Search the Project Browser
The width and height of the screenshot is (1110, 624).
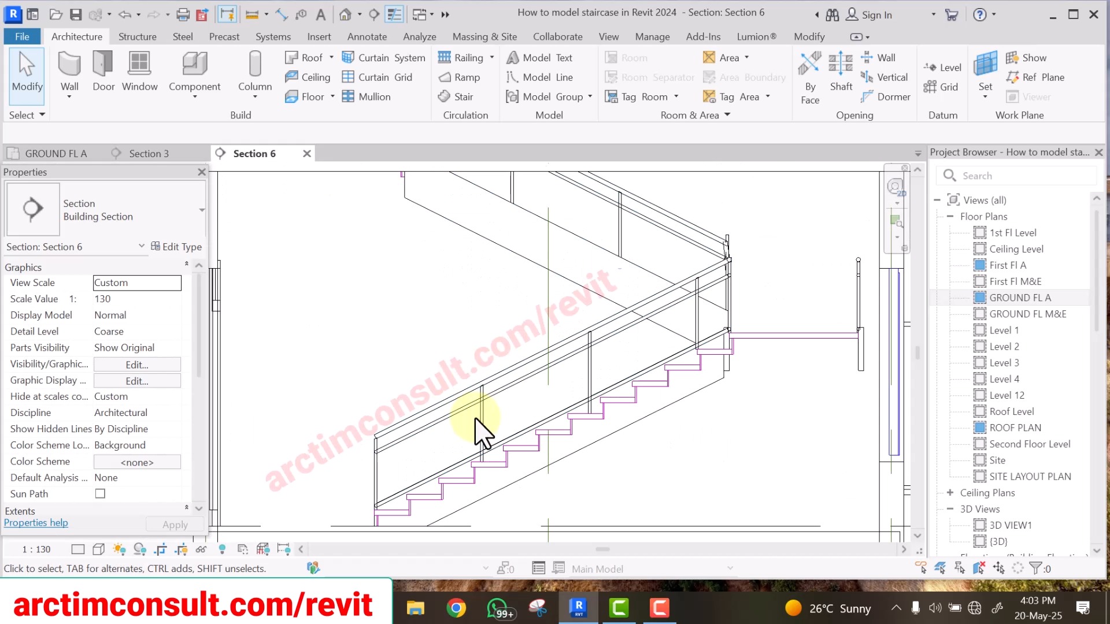(1016, 176)
